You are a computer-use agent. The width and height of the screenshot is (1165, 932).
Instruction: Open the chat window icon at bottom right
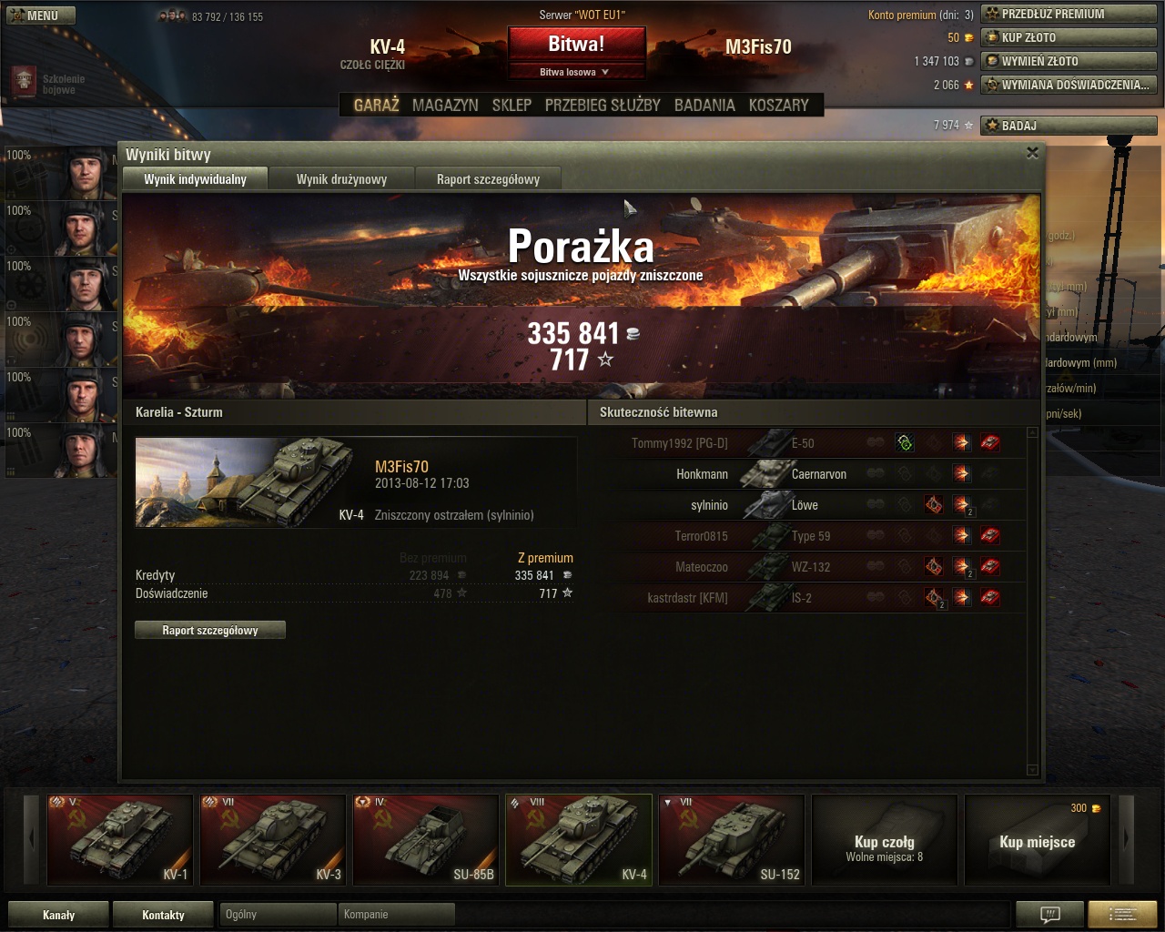click(1050, 914)
